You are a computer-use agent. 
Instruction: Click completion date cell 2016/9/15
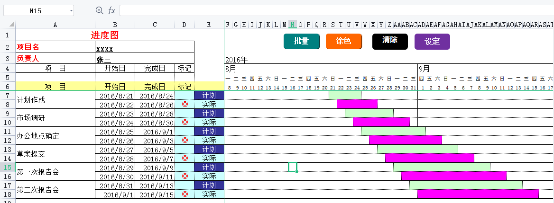click(x=155, y=194)
